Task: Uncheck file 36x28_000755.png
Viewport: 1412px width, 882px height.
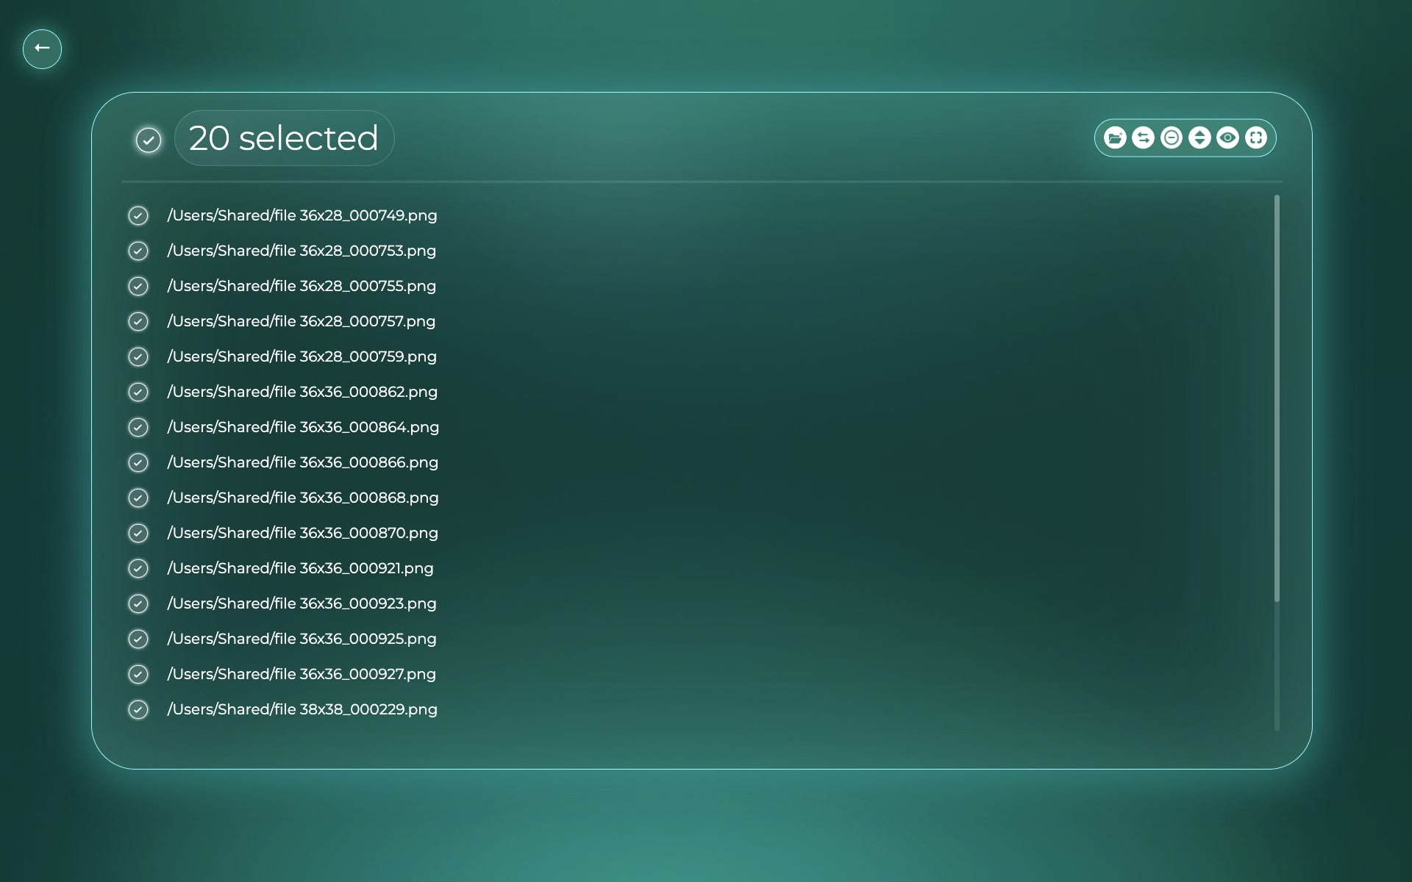Action: pos(138,286)
